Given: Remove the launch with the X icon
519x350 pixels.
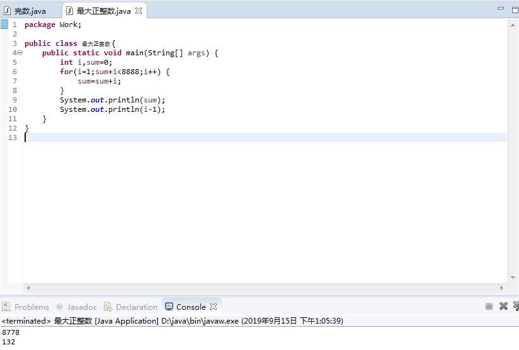Looking at the screenshot, I should tap(503, 306).
